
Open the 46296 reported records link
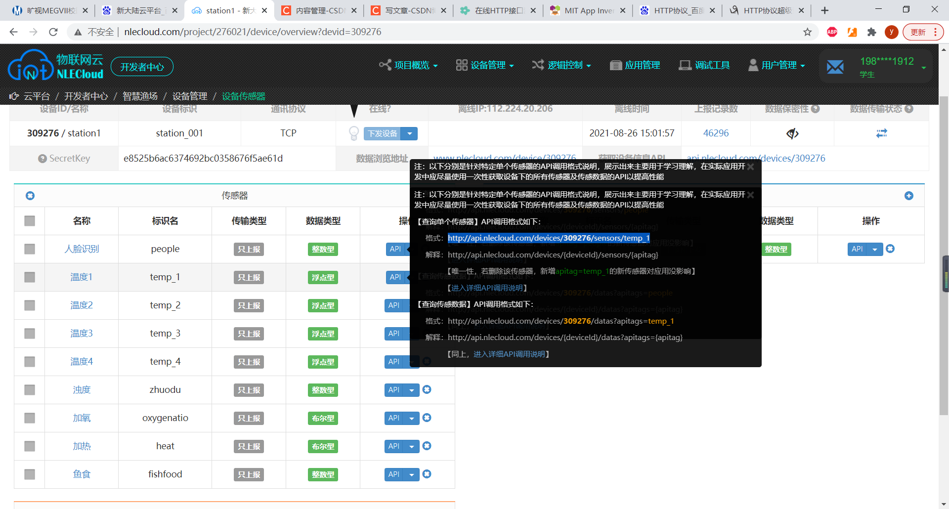[x=716, y=133]
